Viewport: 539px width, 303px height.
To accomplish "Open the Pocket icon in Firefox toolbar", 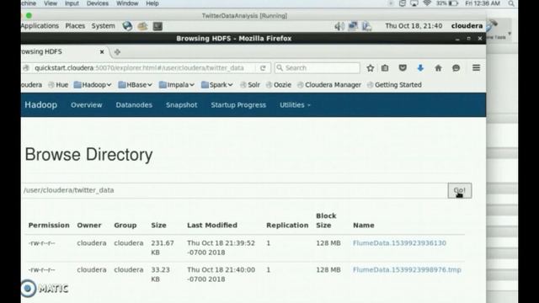I will [x=403, y=68].
